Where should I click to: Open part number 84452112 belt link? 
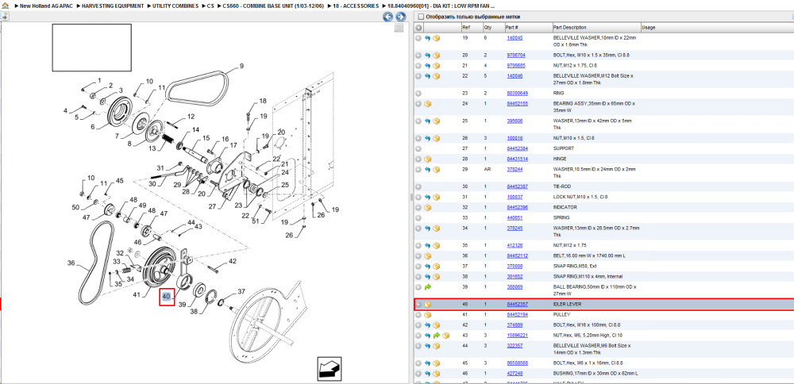pyautogui.click(x=517, y=256)
